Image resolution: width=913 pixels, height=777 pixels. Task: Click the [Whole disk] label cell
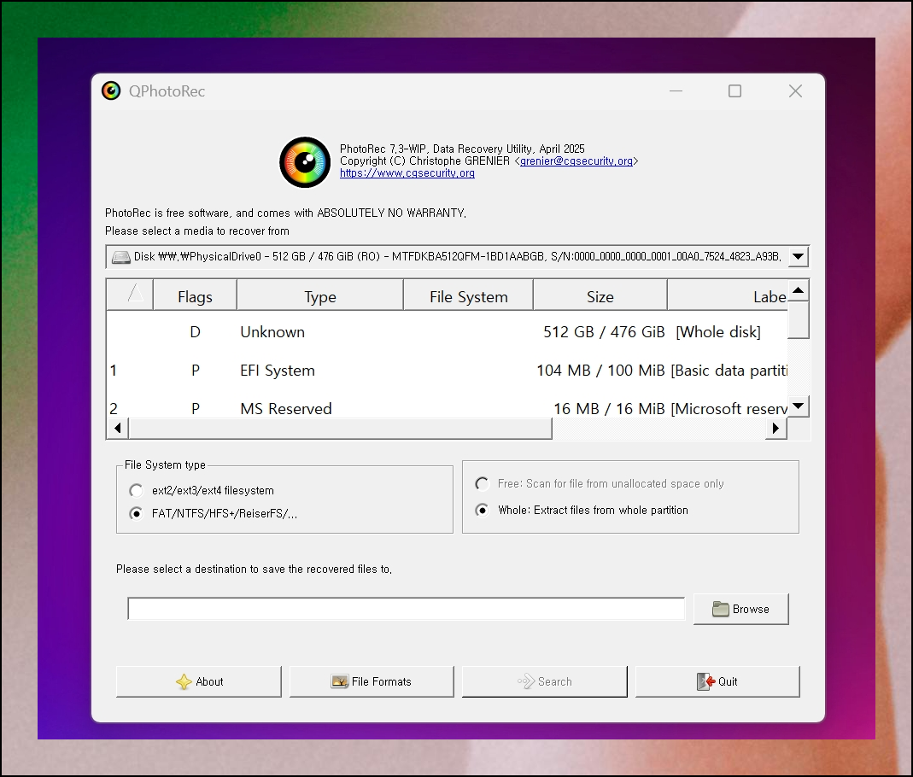718,332
